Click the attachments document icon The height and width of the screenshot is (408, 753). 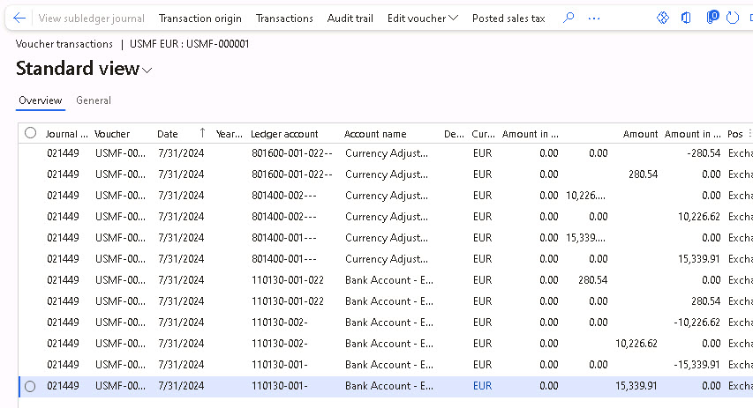[x=712, y=18]
